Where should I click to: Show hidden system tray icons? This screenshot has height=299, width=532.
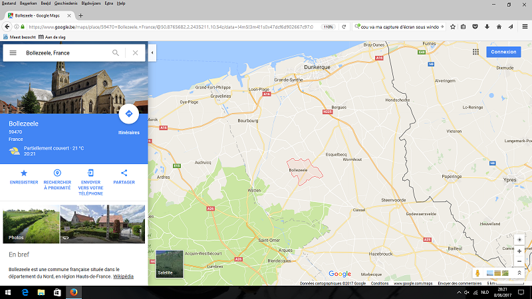tap(459, 292)
